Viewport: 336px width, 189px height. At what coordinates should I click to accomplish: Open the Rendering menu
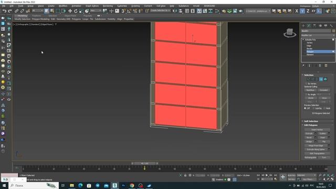108,6
